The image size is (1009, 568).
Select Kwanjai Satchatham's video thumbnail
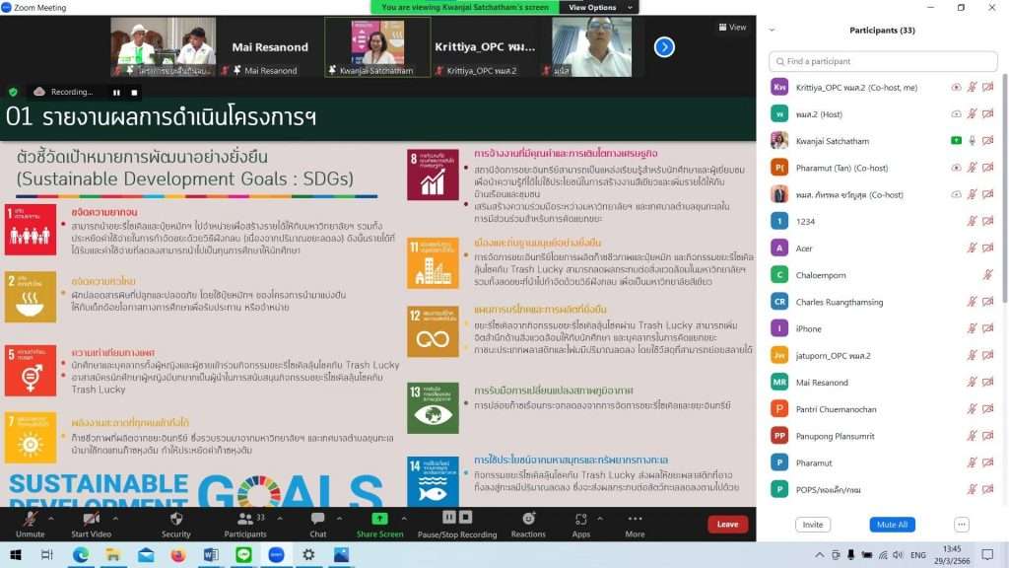(x=377, y=47)
